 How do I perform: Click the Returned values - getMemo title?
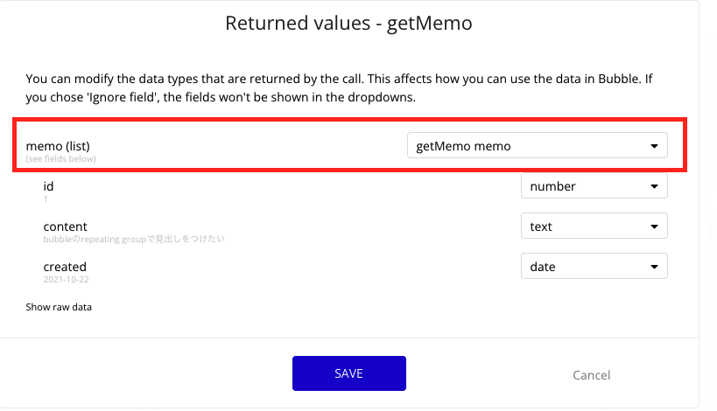click(x=348, y=24)
